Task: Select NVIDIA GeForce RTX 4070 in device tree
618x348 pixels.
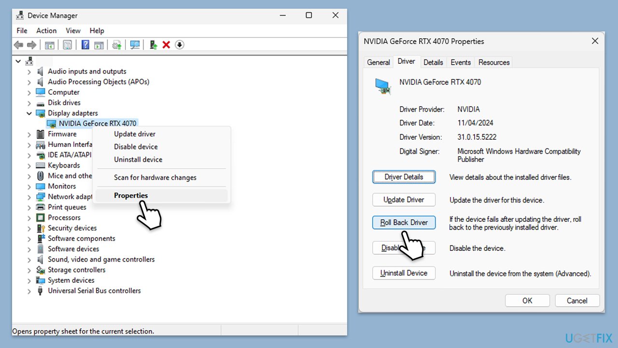Action: coord(98,124)
